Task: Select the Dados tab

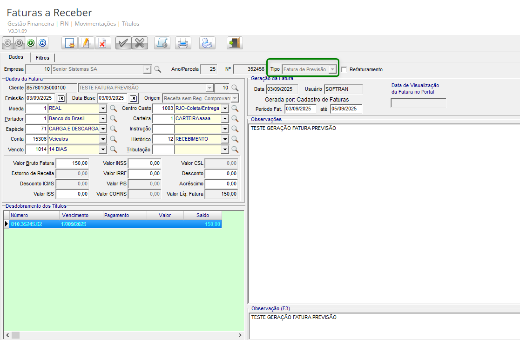Action: pyautogui.click(x=16, y=57)
